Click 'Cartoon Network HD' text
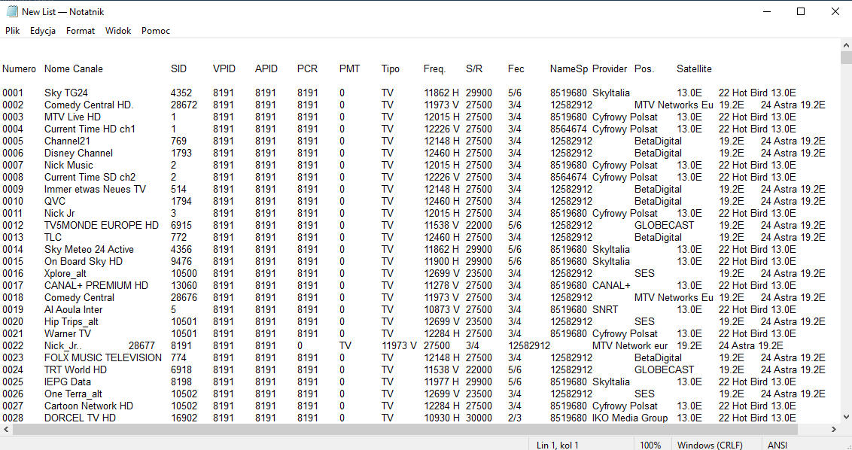The image size is (852, 450). tap(89, 406)
